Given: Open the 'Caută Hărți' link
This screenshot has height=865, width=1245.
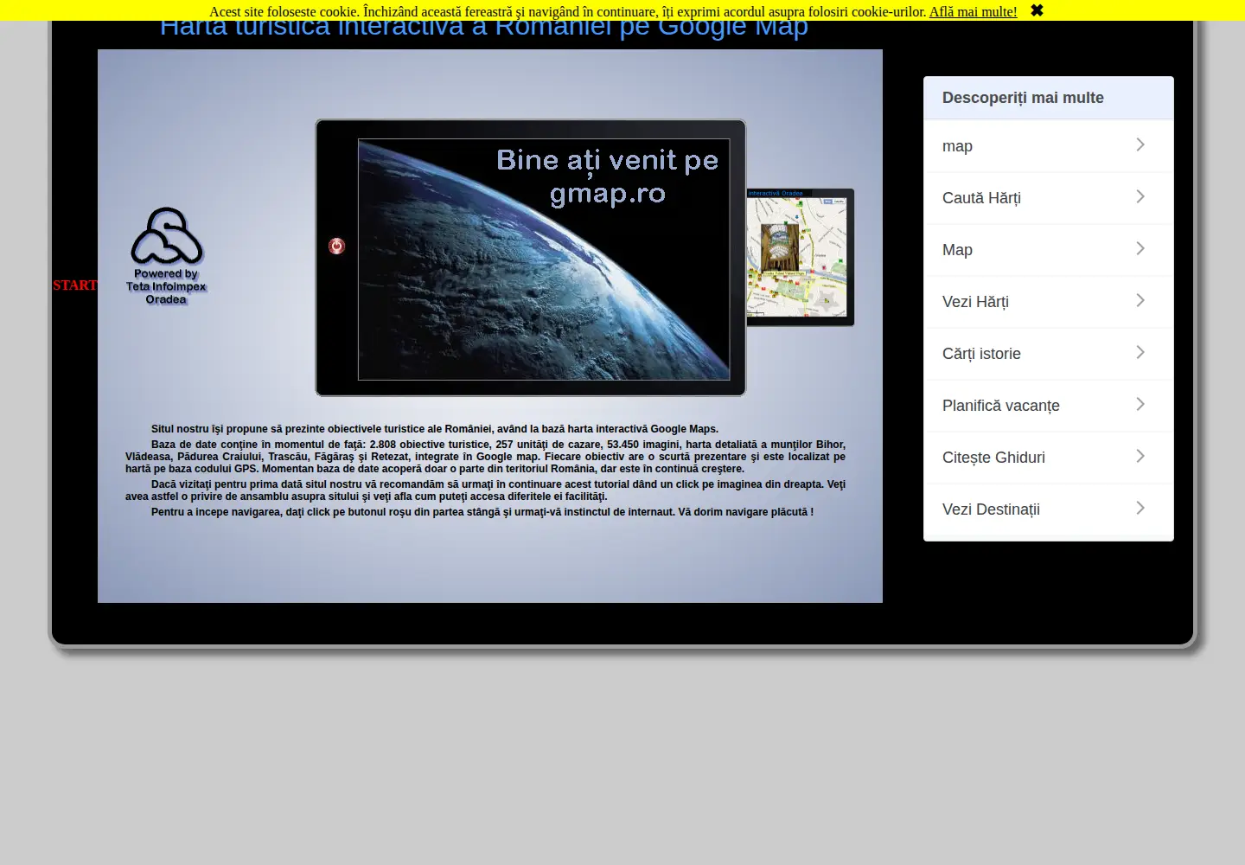Looking at the screenshot, I should 1049,198.
